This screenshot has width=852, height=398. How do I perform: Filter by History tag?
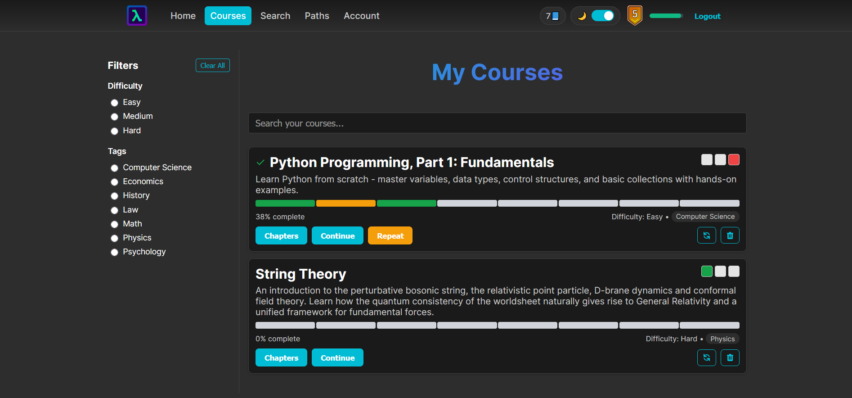[114, 196]
